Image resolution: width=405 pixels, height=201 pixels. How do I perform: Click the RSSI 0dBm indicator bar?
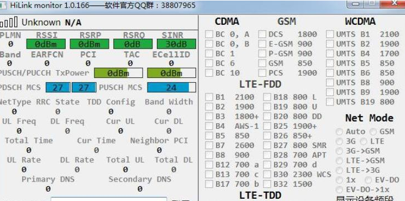click(46, 44)
